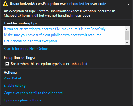Screen dimensions: 133x106
Task: Open exception settings
Action: [x=22, y=100]
